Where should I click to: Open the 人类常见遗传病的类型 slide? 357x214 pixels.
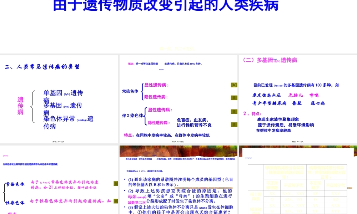coord(59,98)
